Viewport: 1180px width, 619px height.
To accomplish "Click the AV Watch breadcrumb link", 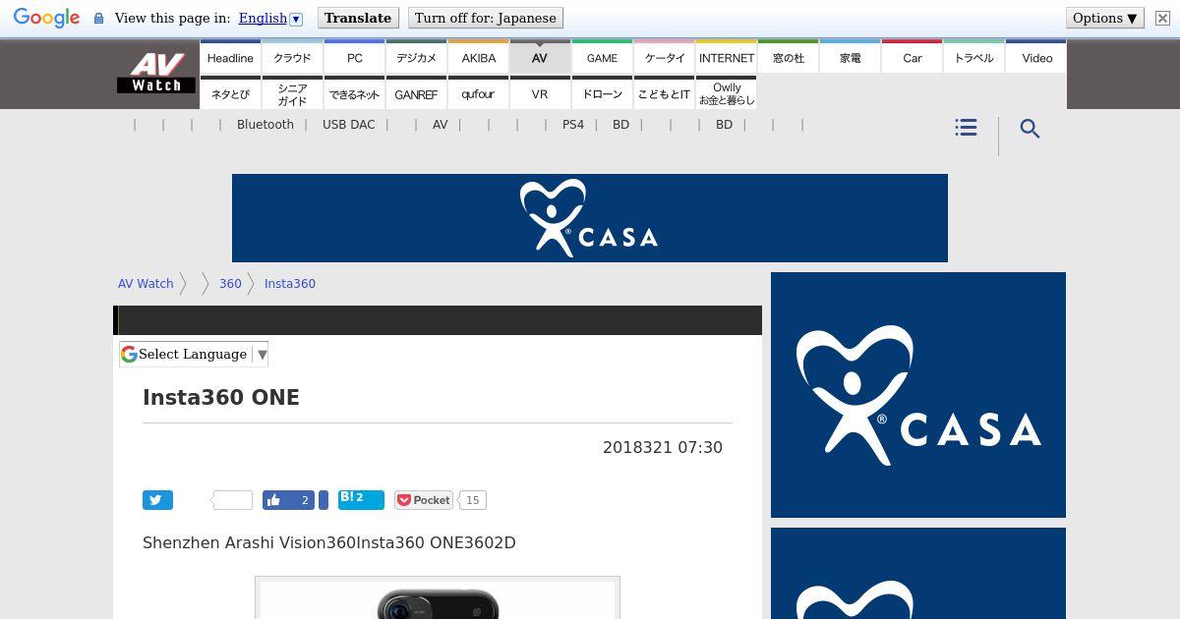I will (146, 283).
